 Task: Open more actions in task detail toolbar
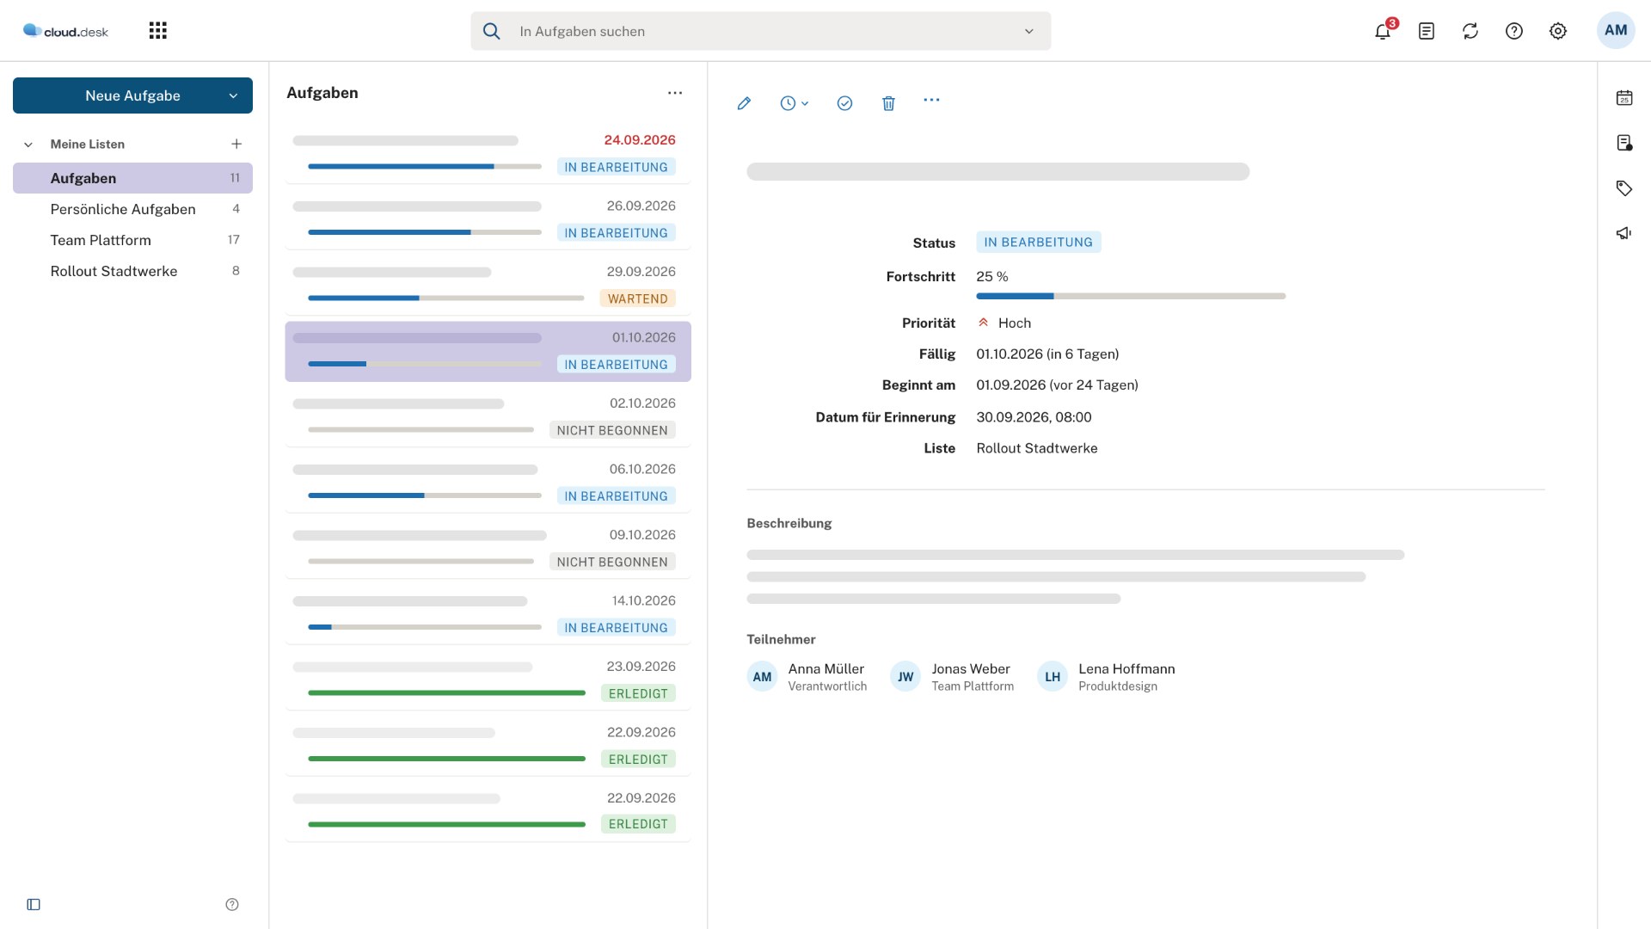(931, 101)
